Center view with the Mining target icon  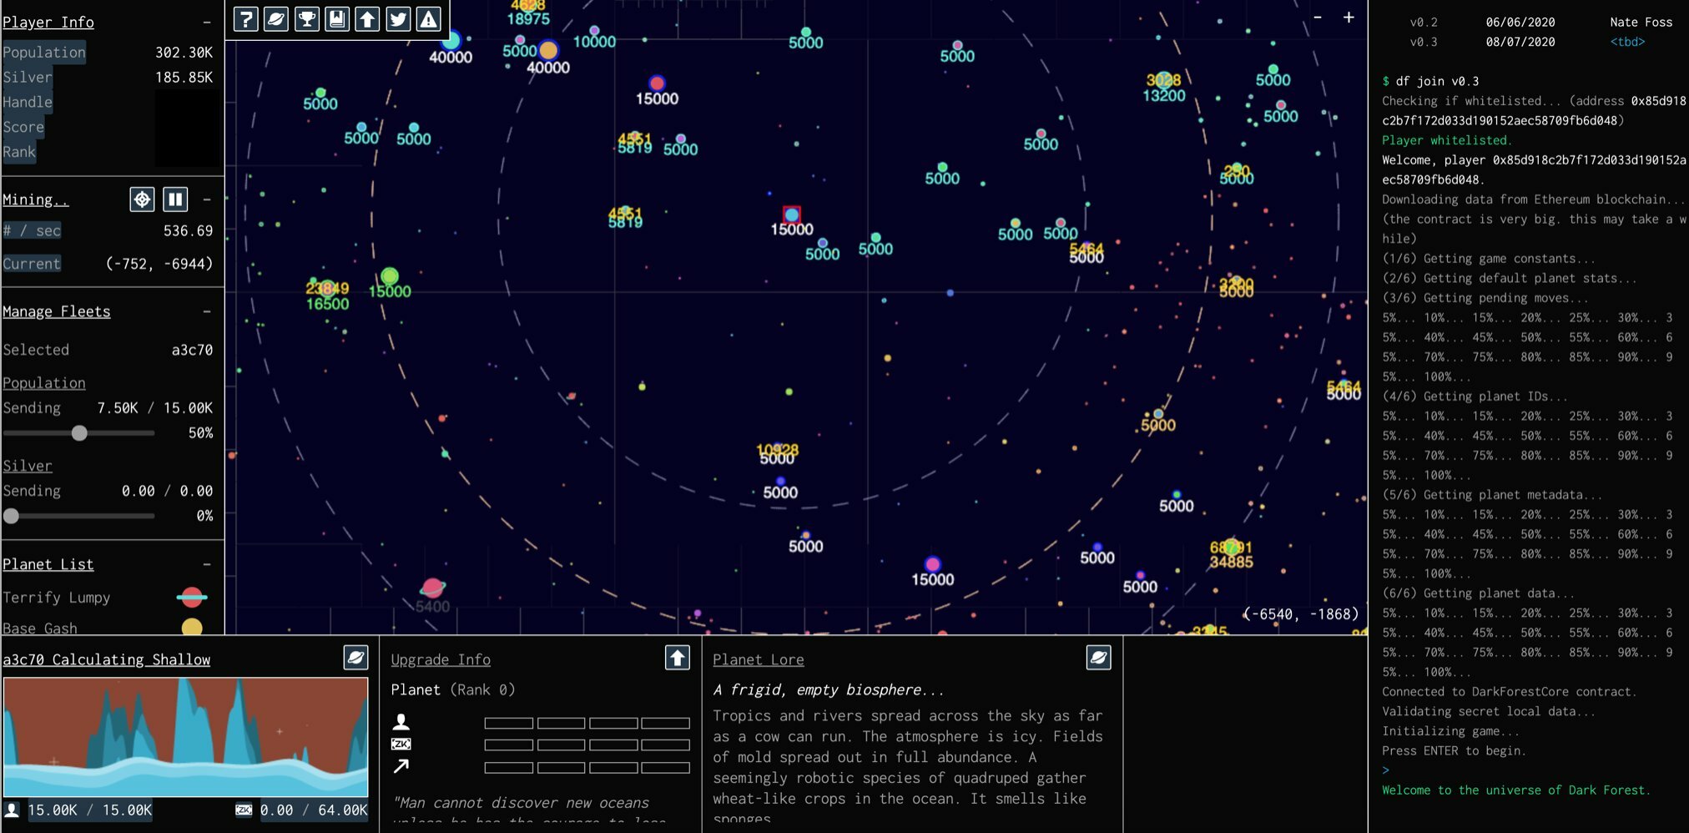click(x=143, y=199)
